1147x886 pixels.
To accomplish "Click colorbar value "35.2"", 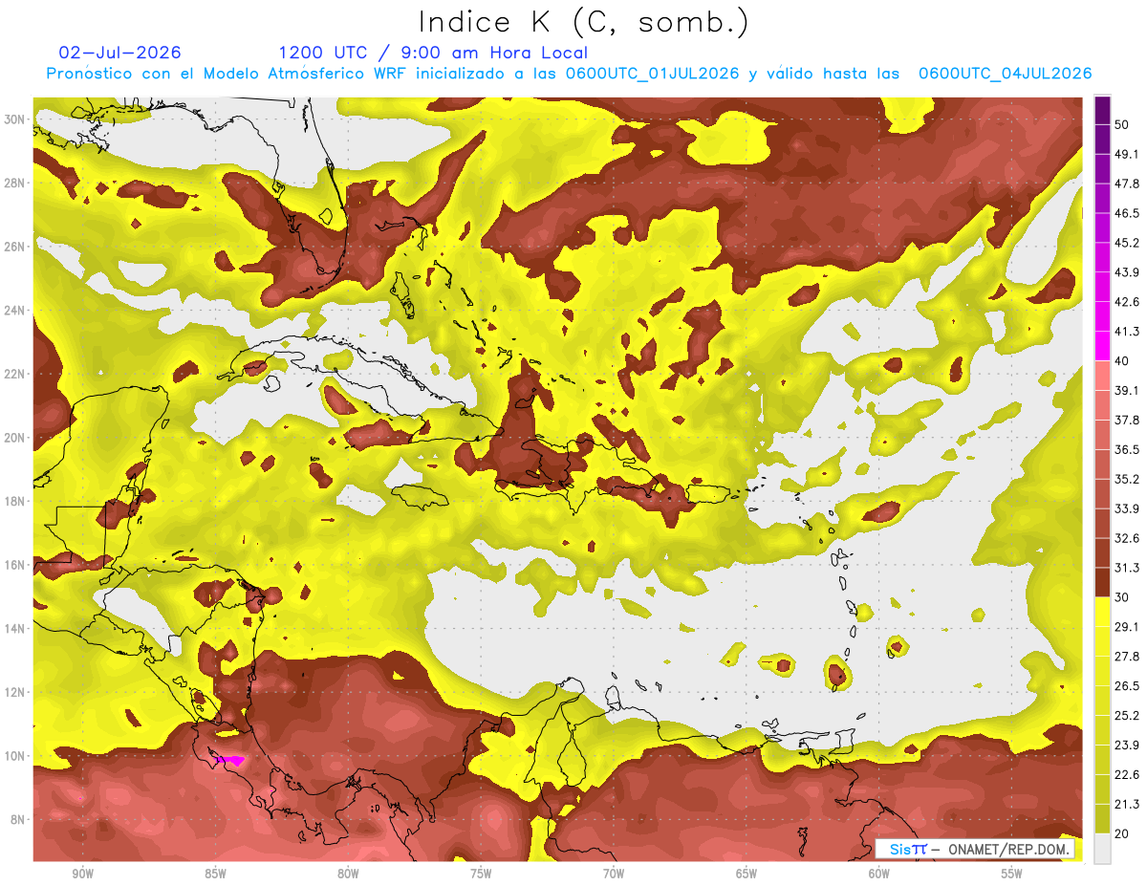I will 1126,479.
